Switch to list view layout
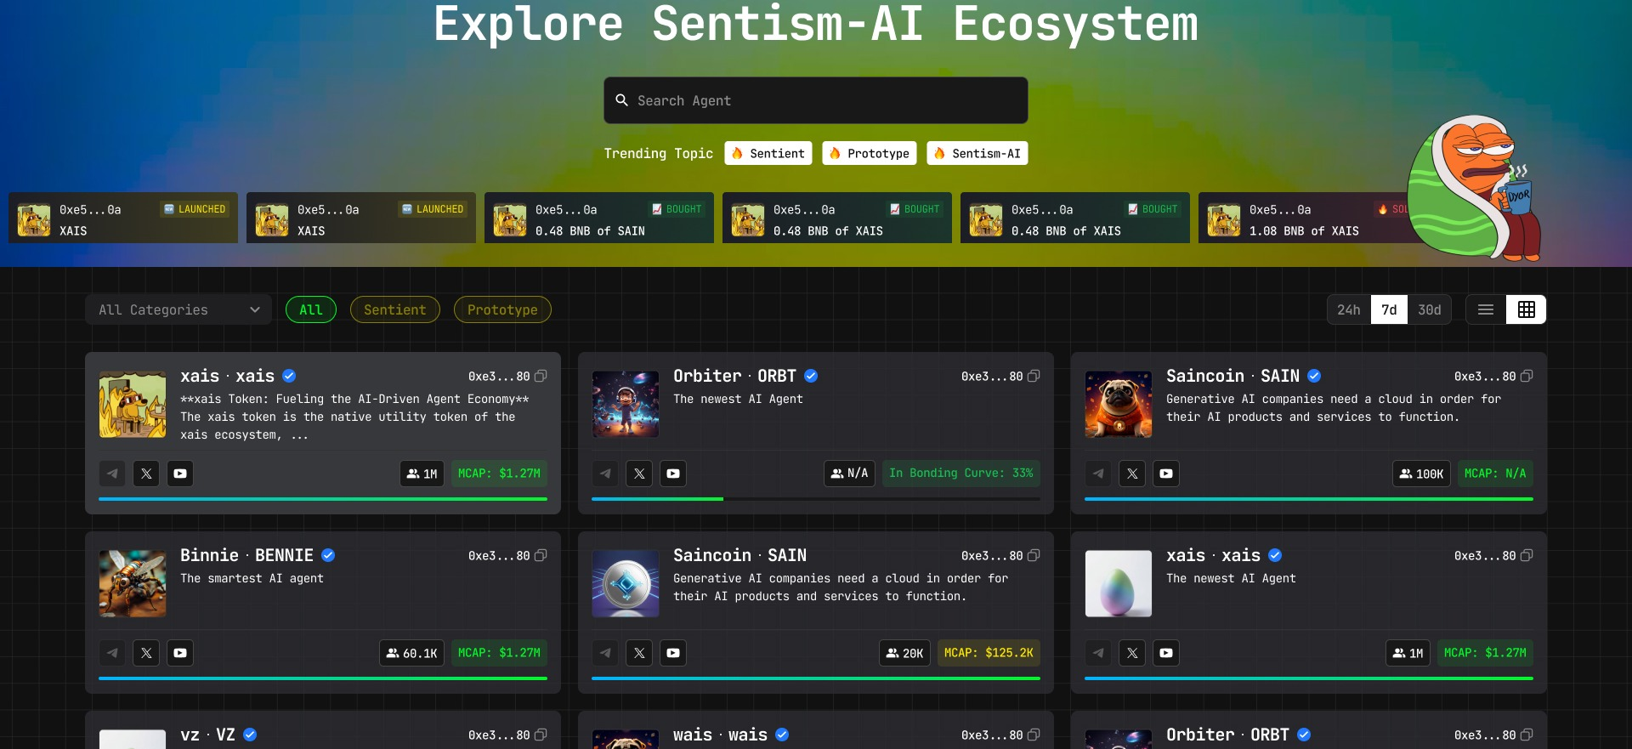This screenshot has height=749, width=1632. point(1486,309)
